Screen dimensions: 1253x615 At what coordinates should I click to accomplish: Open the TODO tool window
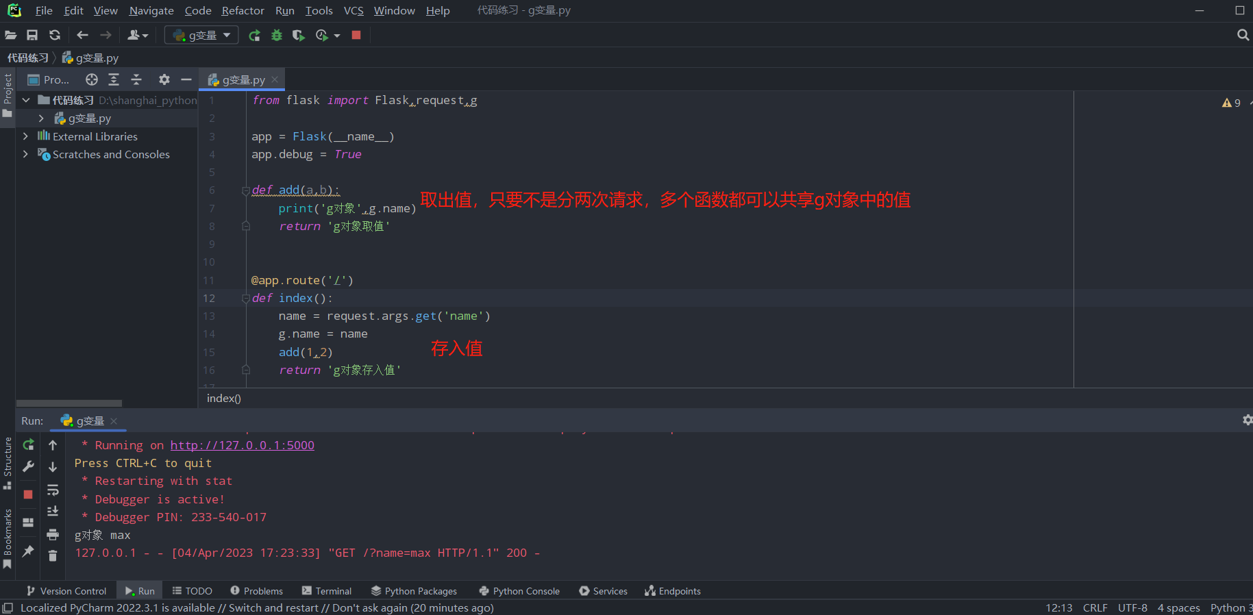click(192, 591)
